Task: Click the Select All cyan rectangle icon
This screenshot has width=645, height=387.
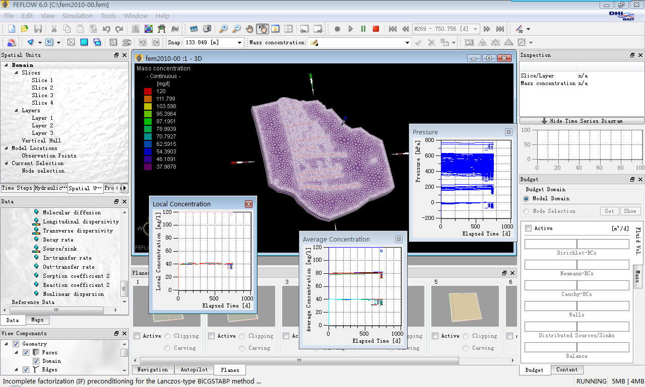Action: [84, 43]
